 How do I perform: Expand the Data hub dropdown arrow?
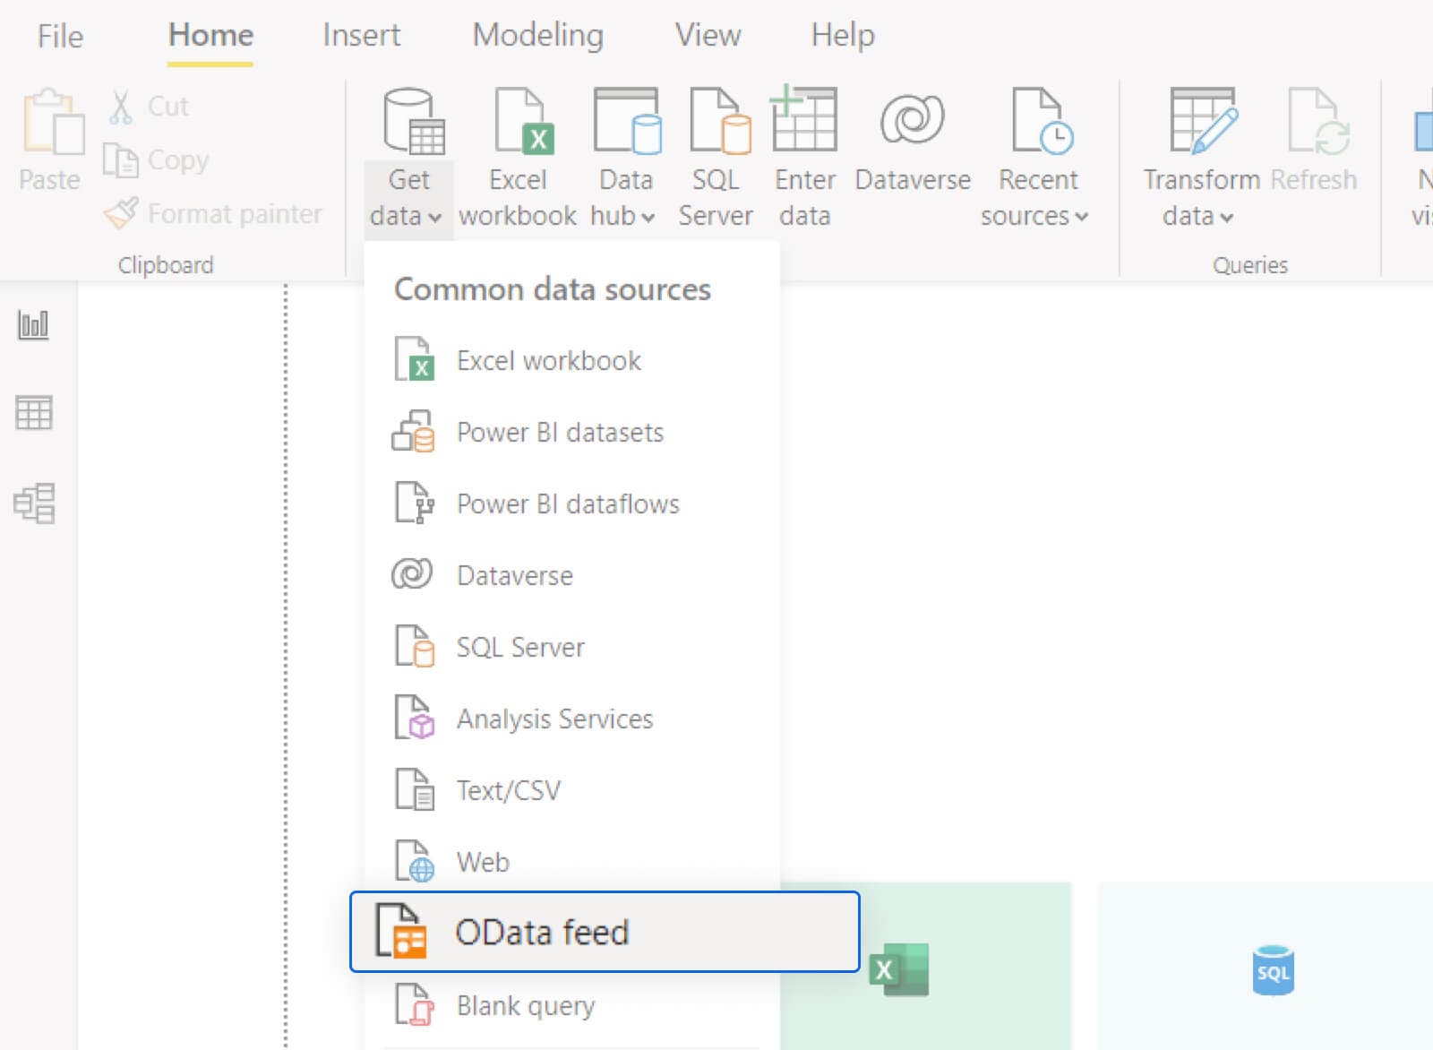point(648,218)
